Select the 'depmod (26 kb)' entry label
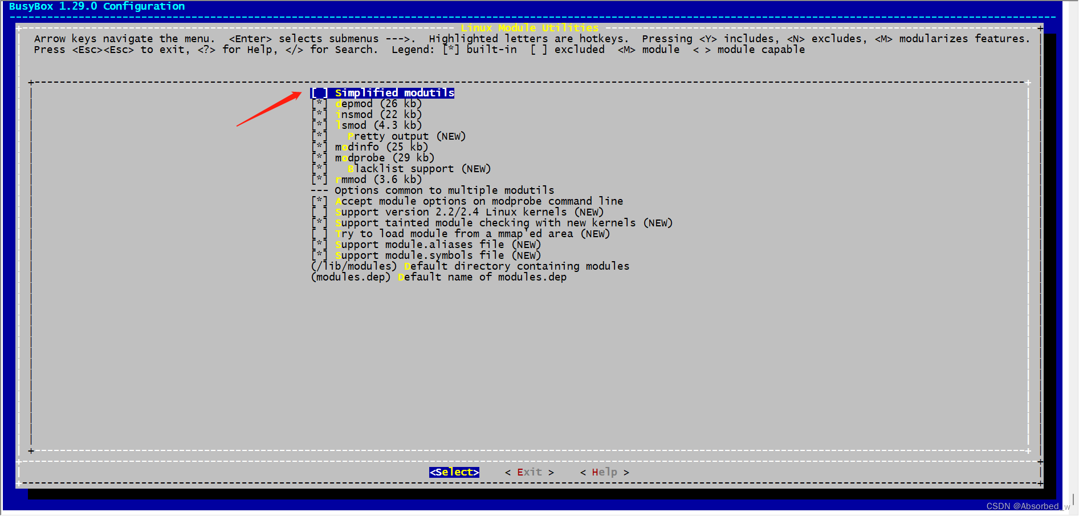The image size is (1079, 516). pos(378,104)
